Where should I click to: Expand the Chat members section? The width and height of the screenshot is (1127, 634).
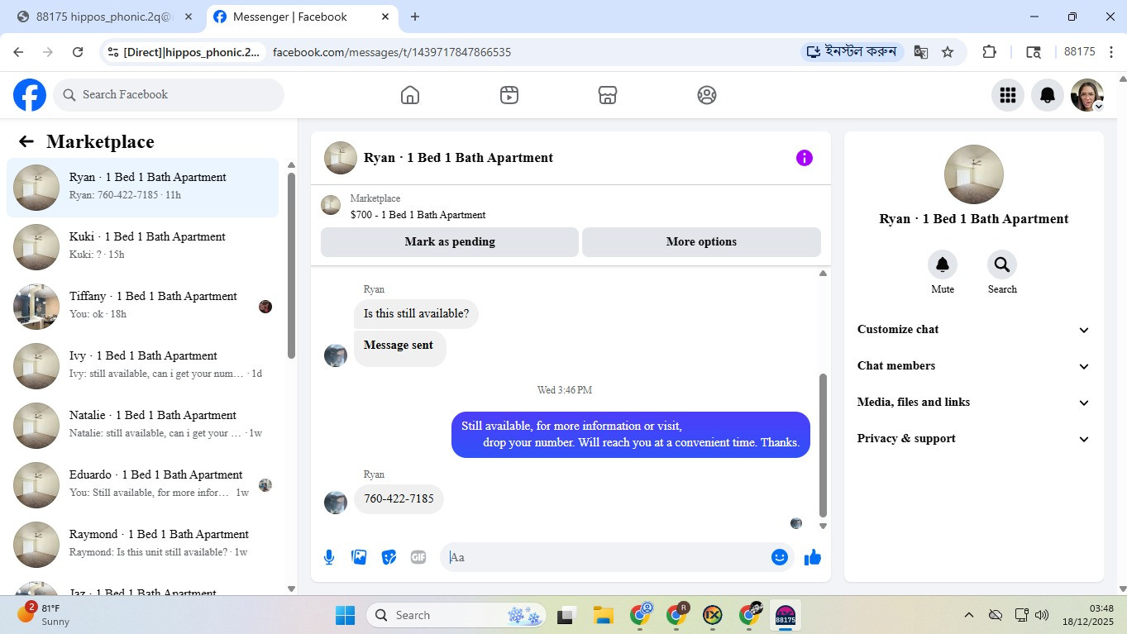pyautogui.click(x=974, y=366)
